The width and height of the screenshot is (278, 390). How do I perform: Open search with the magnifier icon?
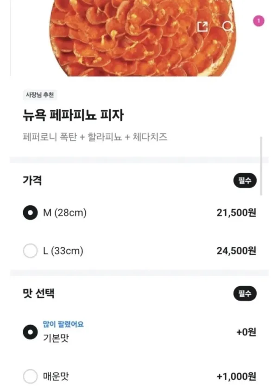click(228, 26)
